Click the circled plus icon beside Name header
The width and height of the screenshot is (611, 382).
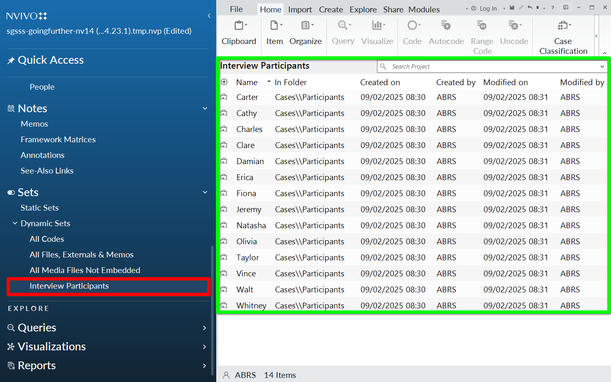224,82
